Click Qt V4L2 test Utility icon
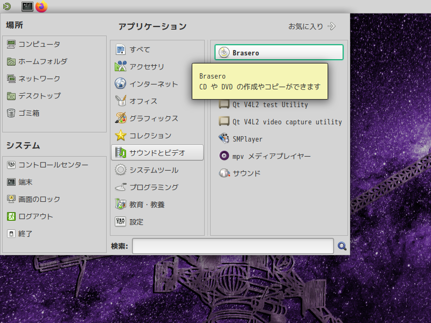This screenshot has height=323, width=431. pos(224,104)
